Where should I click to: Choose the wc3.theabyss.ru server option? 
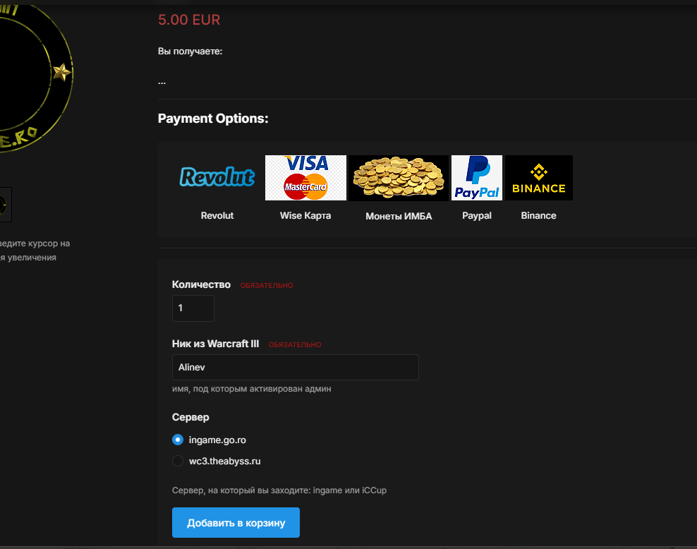pyautogui.click(x=178, y=461)
